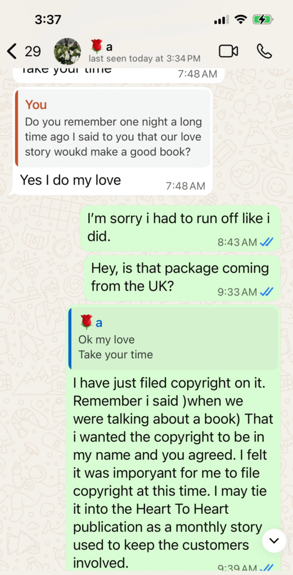Start a video call with the camera icon
The height and width of the screenshot is (575, 293).
tap(228, 51)
